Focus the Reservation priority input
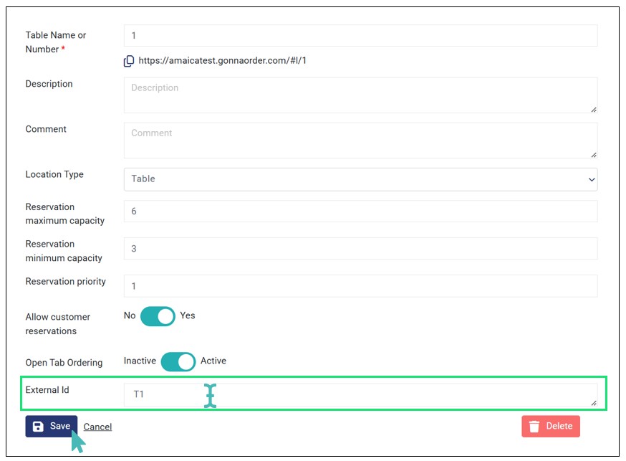Image resolution: width=626 pixels, height=461 pixels. click(x=360, y=286)
